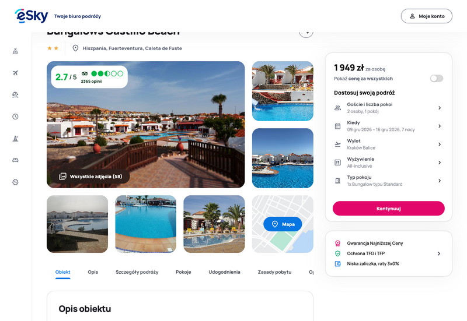Screen dimensions: 467x321
Task: Open deals via percent badge sidebar icon
Action: pyautogui.click(x=16, y=182)
